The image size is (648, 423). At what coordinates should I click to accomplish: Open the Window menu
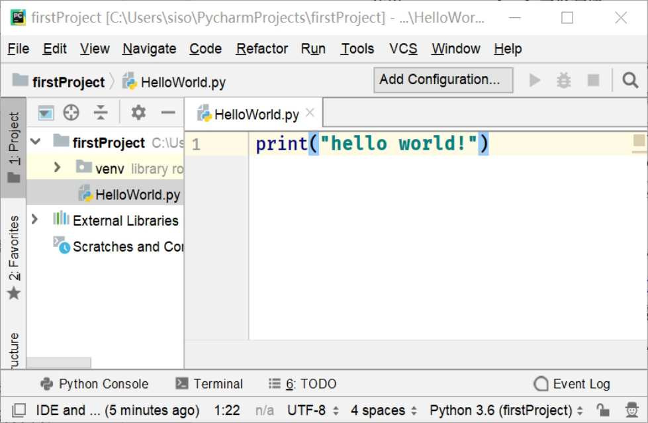click(x=456, y=49)
